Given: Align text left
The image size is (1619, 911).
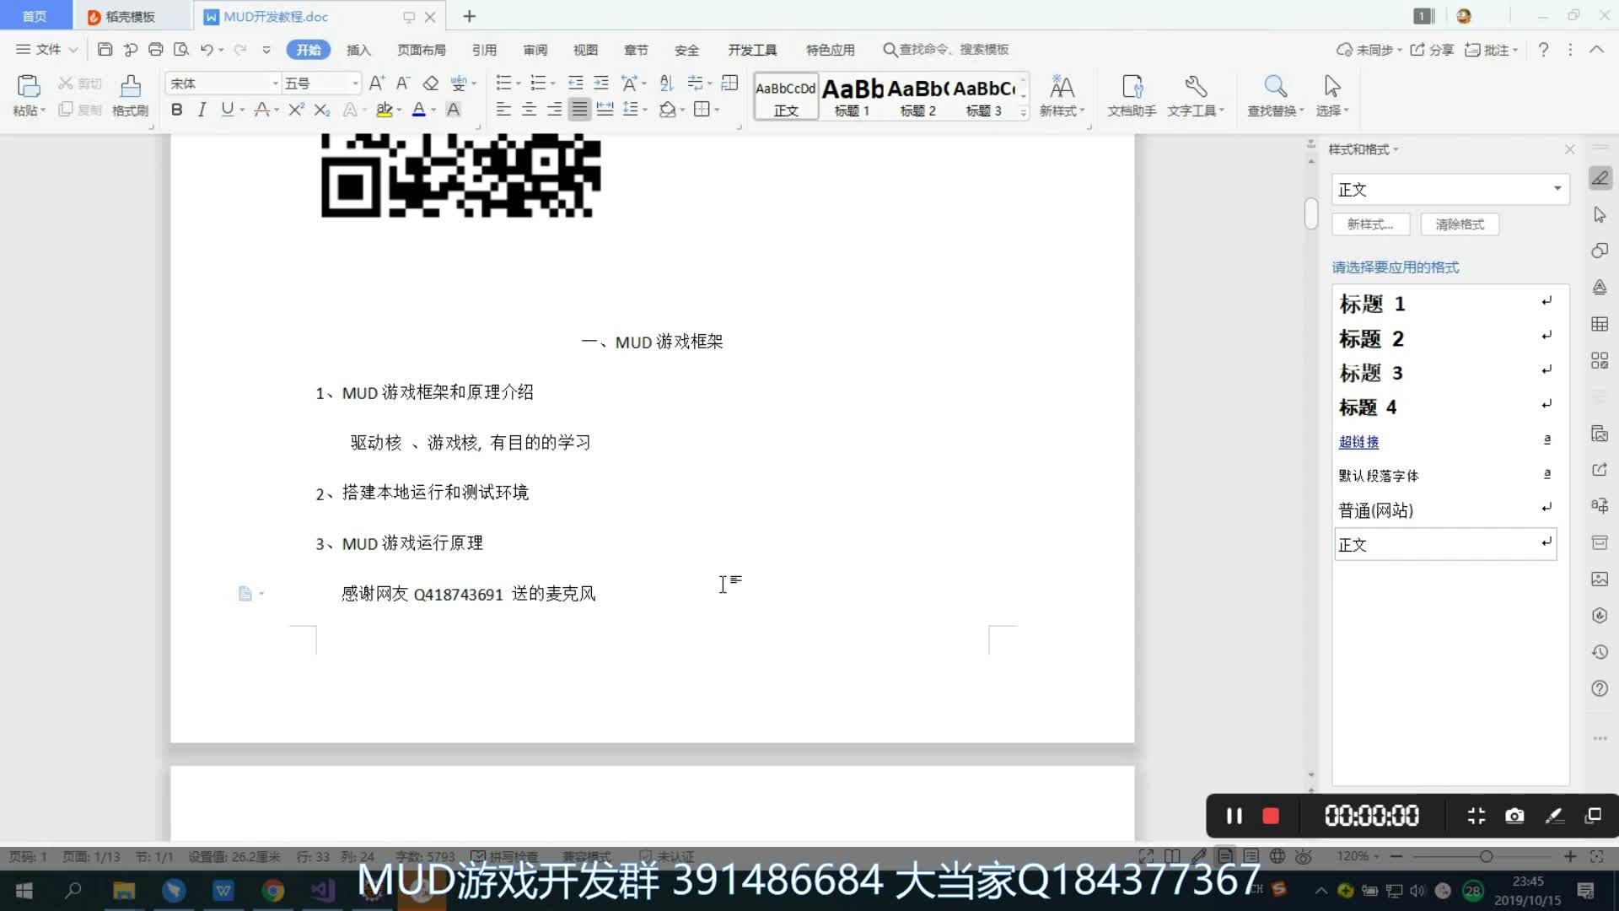Looking at the screenshot, I should click(x=503, y=110).
